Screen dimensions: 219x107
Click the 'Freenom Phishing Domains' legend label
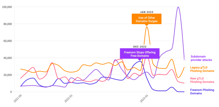(202, 92)
